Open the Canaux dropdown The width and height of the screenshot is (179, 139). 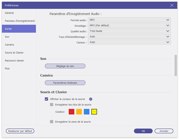click(x=129, y=42)
